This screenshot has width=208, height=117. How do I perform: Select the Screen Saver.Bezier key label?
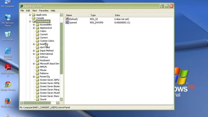[x=50, y=86]
